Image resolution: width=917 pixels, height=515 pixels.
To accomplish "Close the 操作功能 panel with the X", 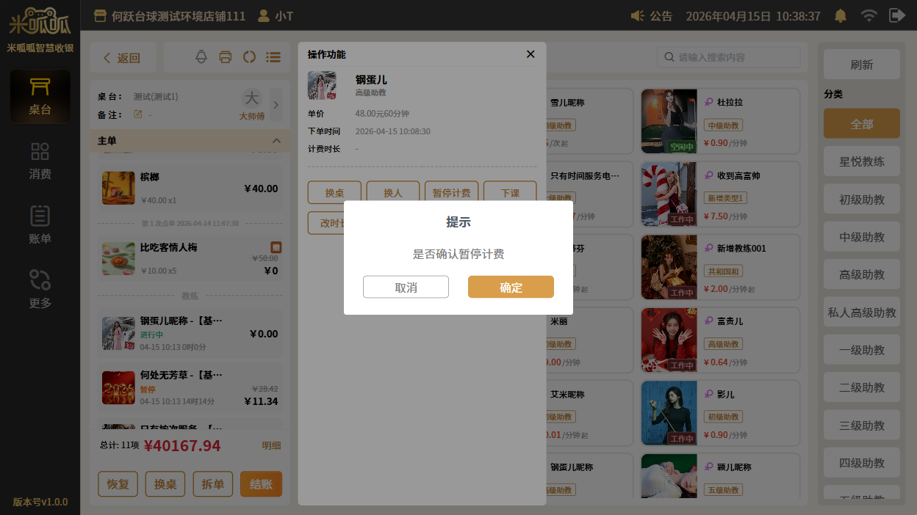I will coord(531,54).
